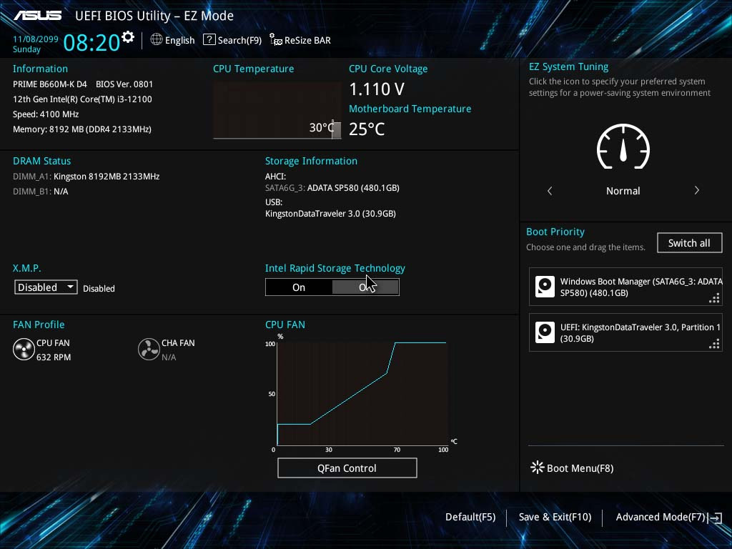Click the FAN Profile heading
732x549 pixels.
click(39, 325)
